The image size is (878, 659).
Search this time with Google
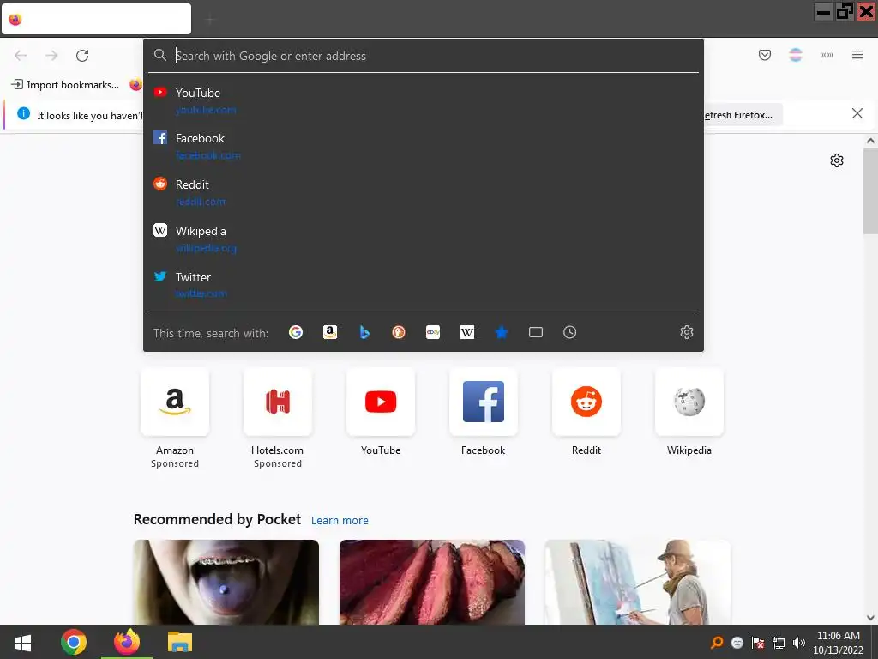[x=296, y=332]
